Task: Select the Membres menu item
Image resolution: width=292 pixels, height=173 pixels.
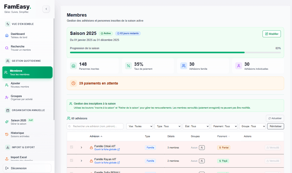Action: coord(28,72)
